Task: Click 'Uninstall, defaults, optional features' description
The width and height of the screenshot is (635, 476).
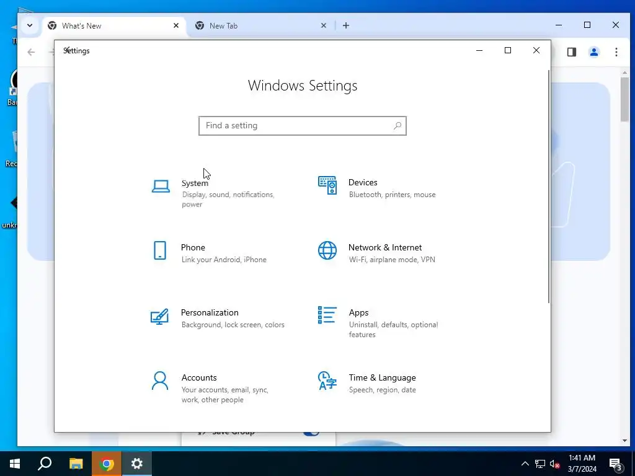Action: (393, 330)
